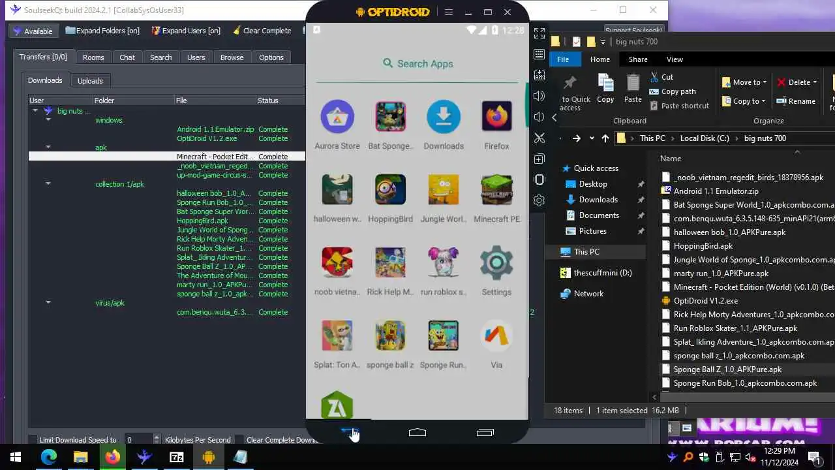Screen dimensions: 835x470
Task: Click OptiDroid screenshot scissors icon
Action: click(539, 138)
